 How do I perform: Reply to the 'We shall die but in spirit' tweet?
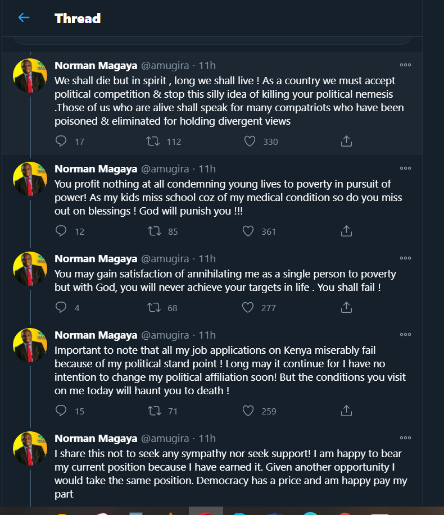point(61,141)
